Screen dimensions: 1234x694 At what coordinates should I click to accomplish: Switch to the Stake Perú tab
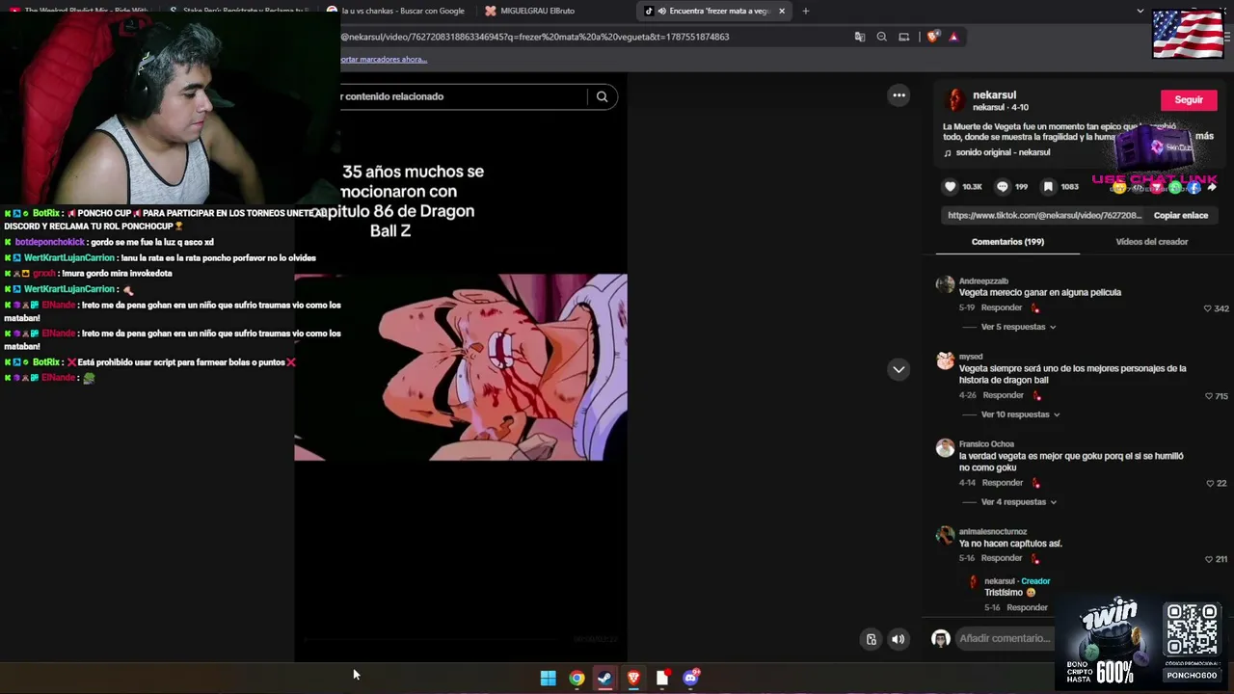(238, 11)
